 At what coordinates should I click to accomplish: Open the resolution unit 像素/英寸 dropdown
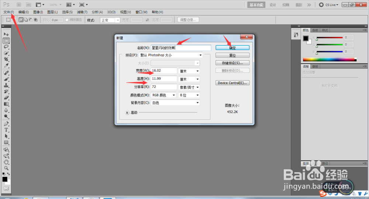(189, 87)
